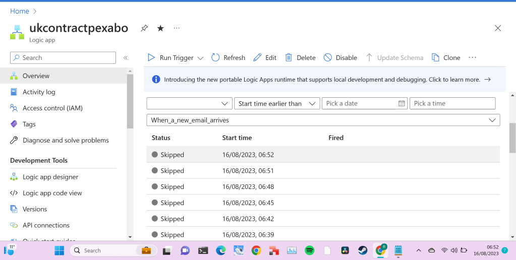Open Microsoft Edge from the taskbar
The height and width of the screenshot is (260, 516).
(221, 250)
